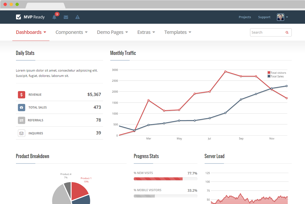Click the gray arrows Referrals icon
Screen dimensions: 305x204
pyautogui.click(x=21, y=120)
